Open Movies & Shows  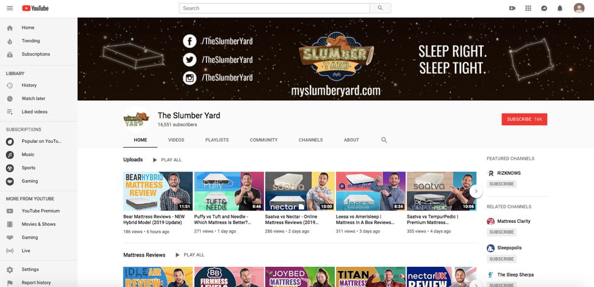click(x=38, y=224)
